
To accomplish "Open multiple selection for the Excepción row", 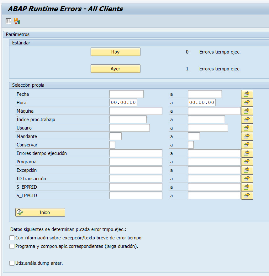I will pyautogui.click(x=247, y=170).
